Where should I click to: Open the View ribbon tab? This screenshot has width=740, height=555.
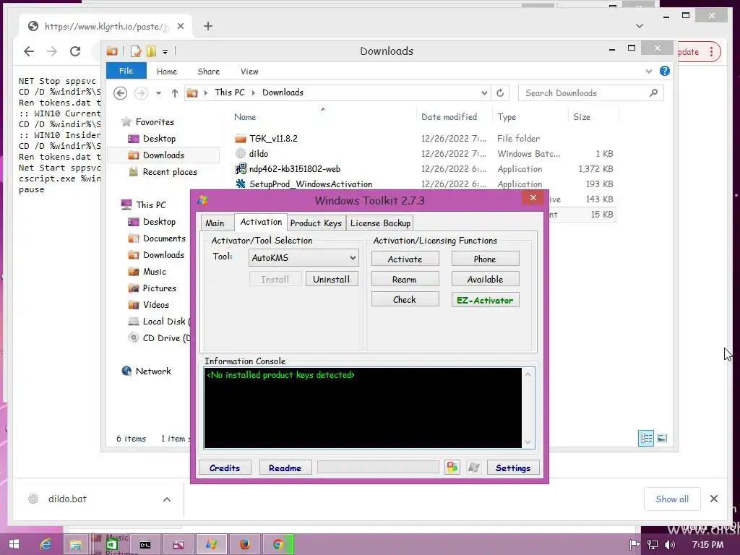point(249,72)
